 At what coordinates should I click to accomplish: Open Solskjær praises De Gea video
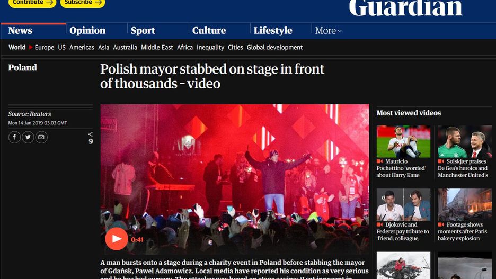tap(465, 141)
